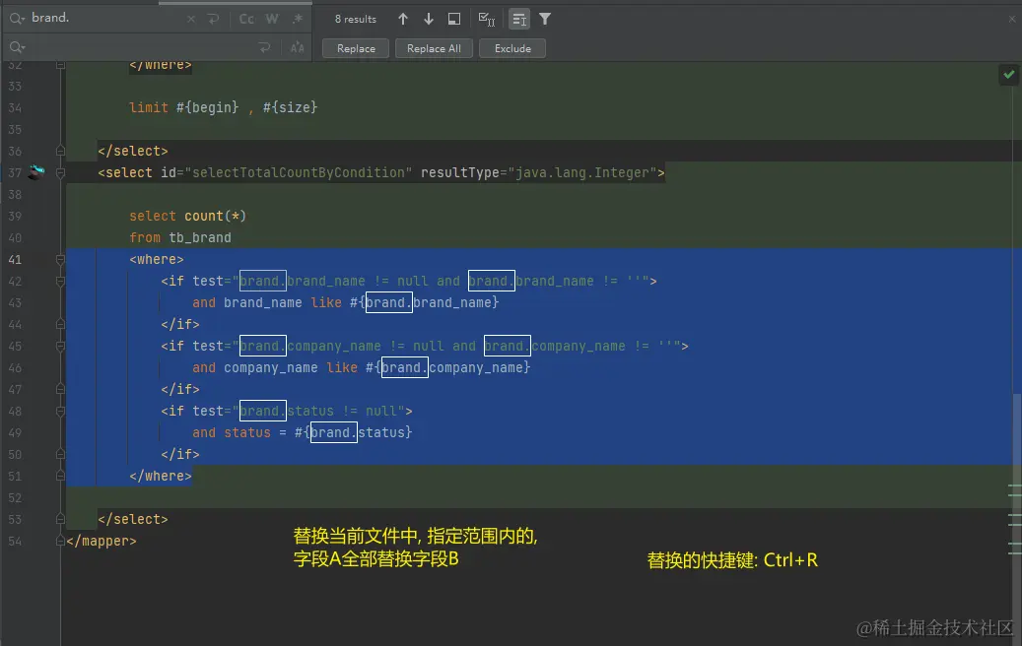
Task: Collapse the if block at line 48
Action: pos(61,411)
